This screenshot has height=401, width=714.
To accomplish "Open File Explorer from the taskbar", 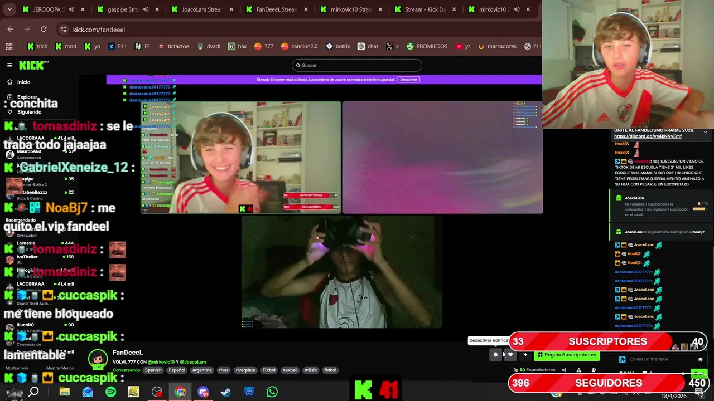I will (x=64, y=392).
